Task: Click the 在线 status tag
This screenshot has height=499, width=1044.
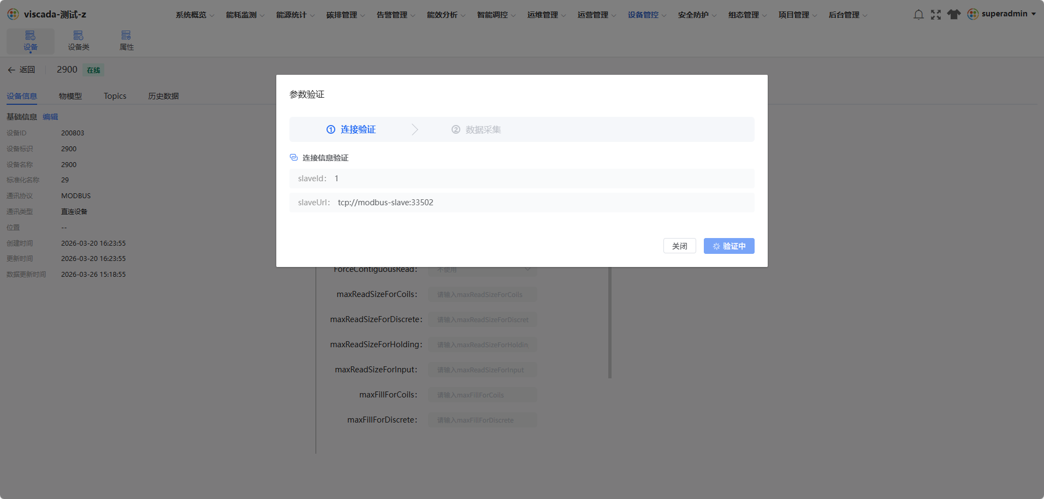Action: [93, 70]
